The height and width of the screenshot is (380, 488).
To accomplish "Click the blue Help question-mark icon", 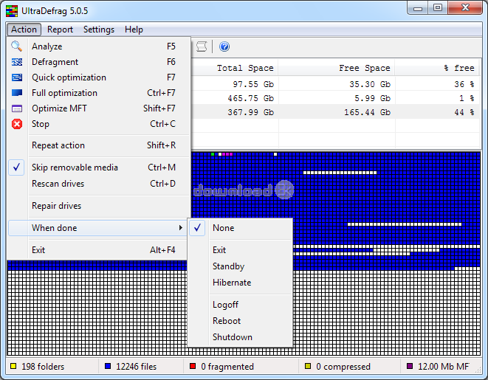I will click(224, 46).
